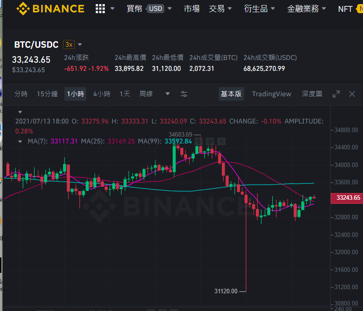Open the apps grid menu icon
Screen dimensions: 363x311
click(100, 9)
